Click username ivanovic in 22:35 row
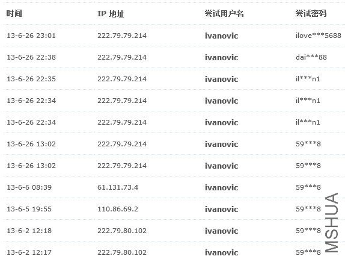Screen dimensions: 345x262 [x=222, y=79]
